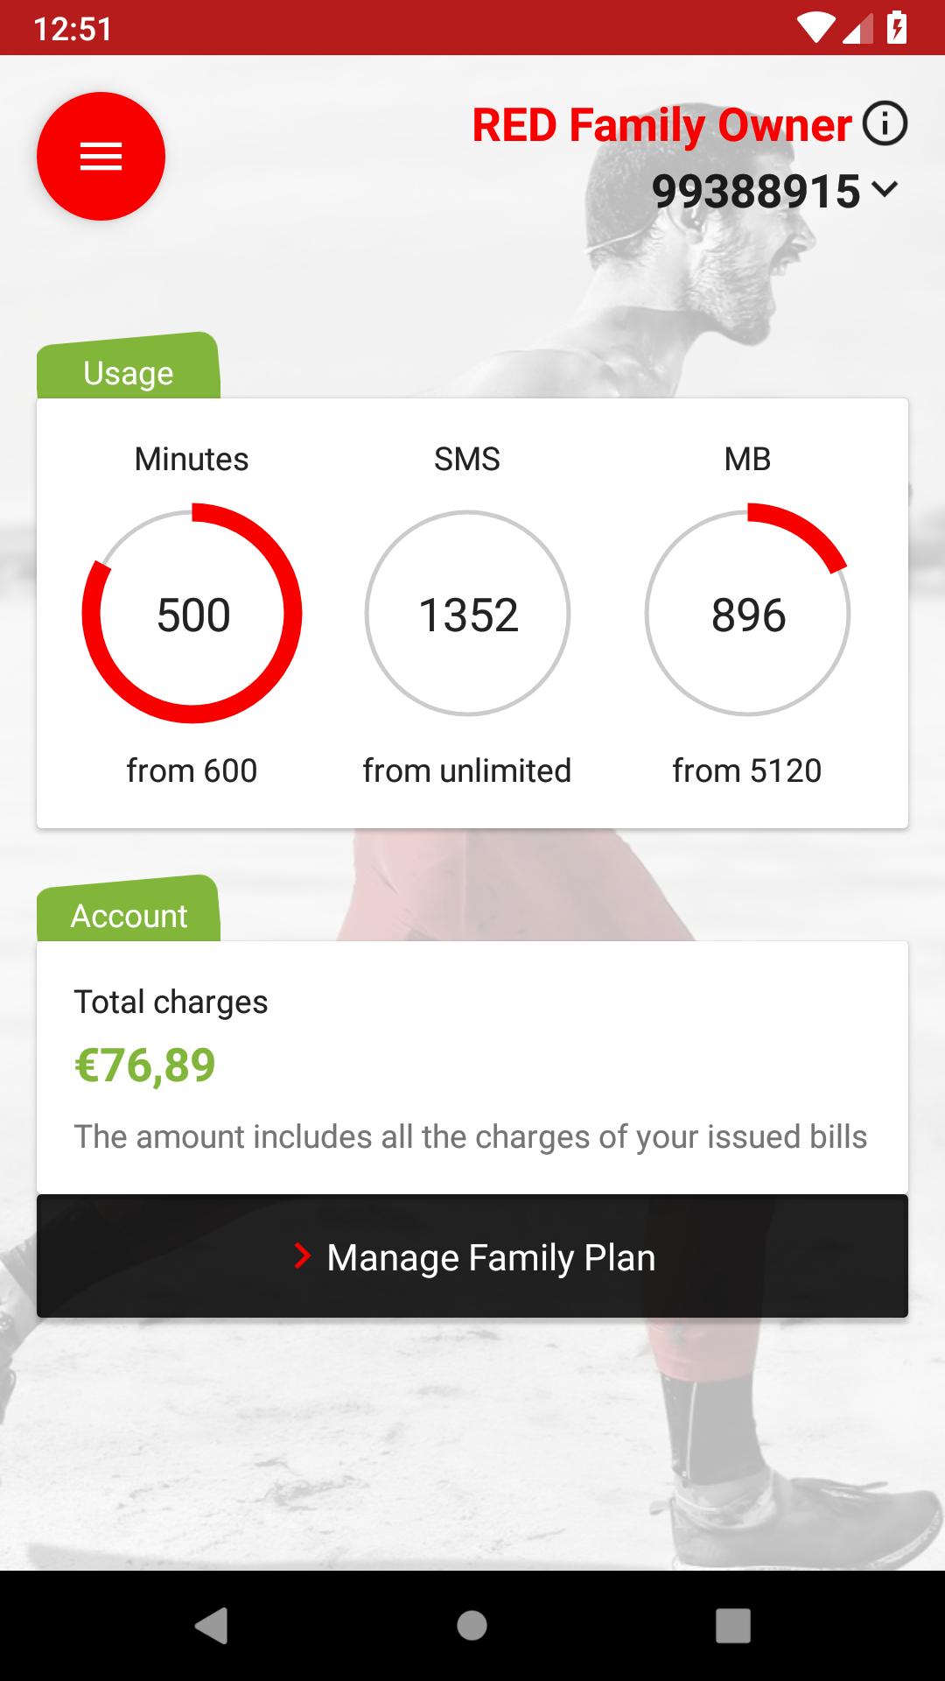945x1681 pixels.
Task: Tap the Total charges amount €76,89
Action: tap(145, 1066)
